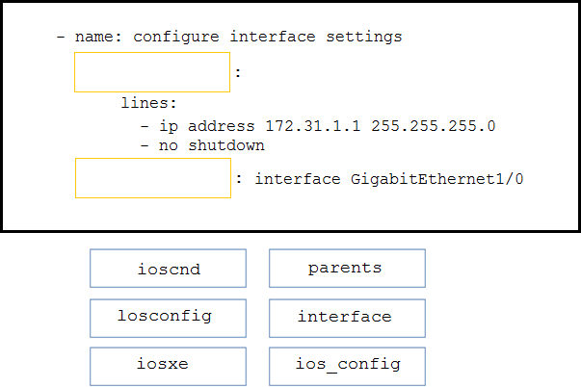581x387 pixels.
Task: Click the empty blank before "interface GigabitEthernet1/0"
Action: pos(152,178)
